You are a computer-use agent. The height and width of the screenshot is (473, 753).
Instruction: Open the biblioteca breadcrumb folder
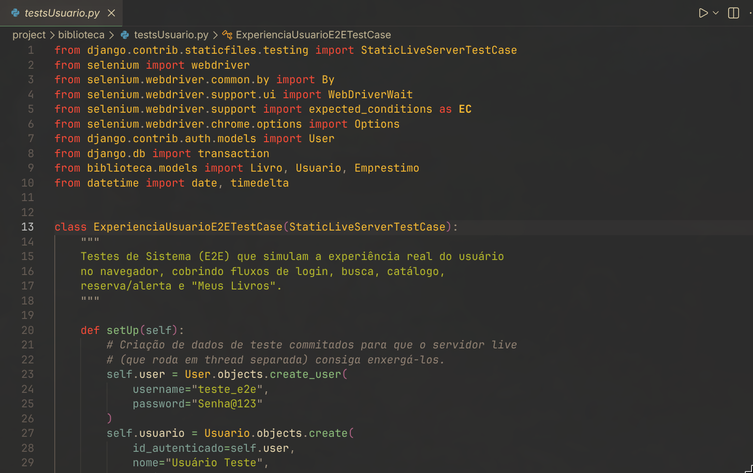tap(81, 35)
